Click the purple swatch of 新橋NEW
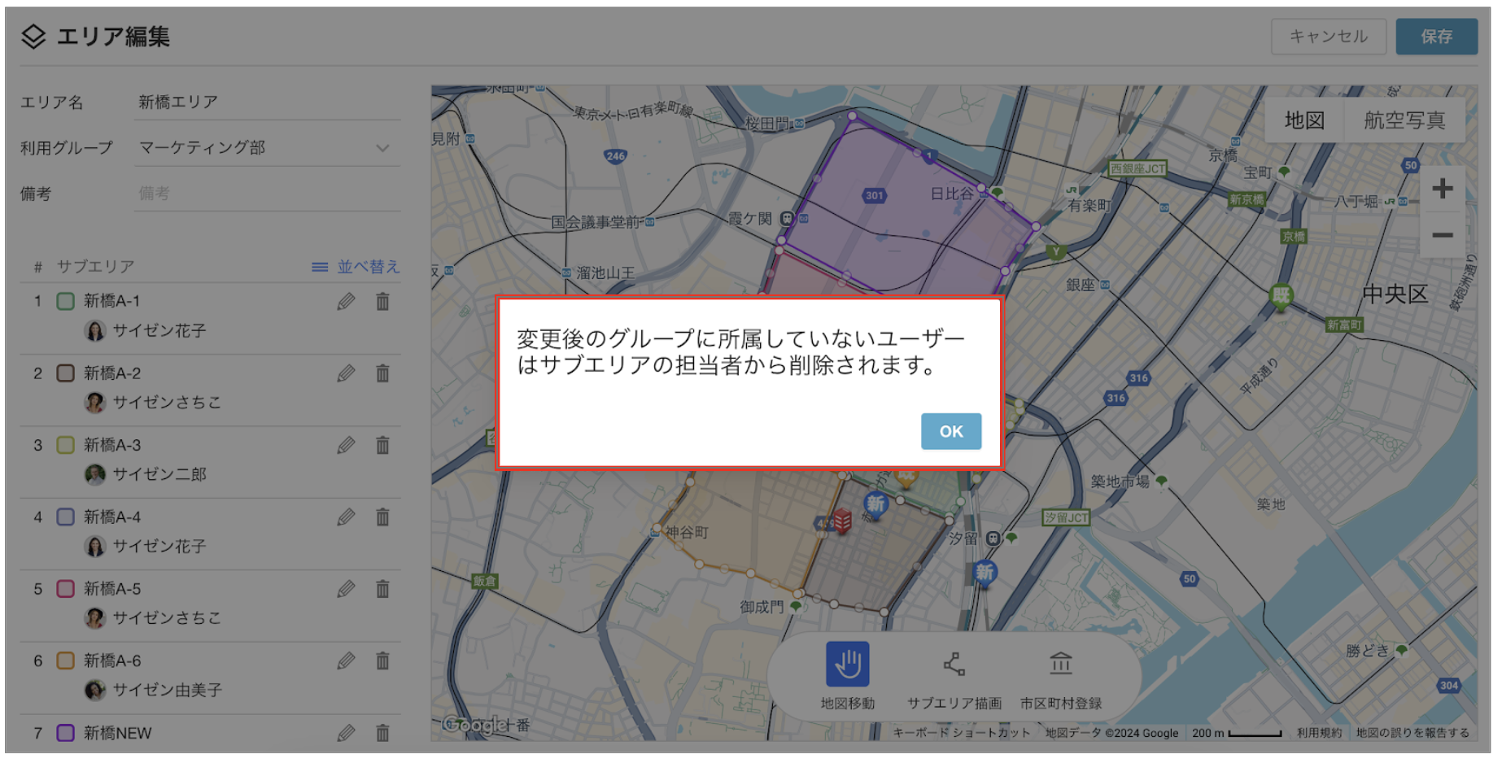 click(66, 733)
